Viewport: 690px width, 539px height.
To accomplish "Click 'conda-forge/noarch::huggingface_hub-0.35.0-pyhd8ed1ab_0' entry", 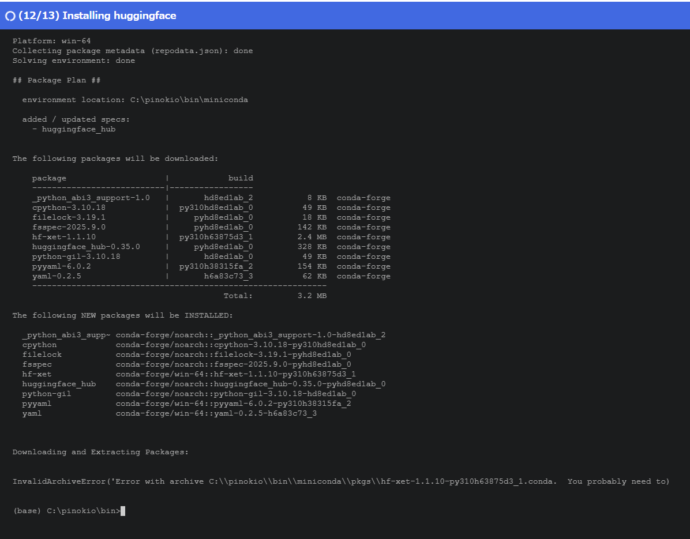I will pyautogui.click(x=250, y=384).
